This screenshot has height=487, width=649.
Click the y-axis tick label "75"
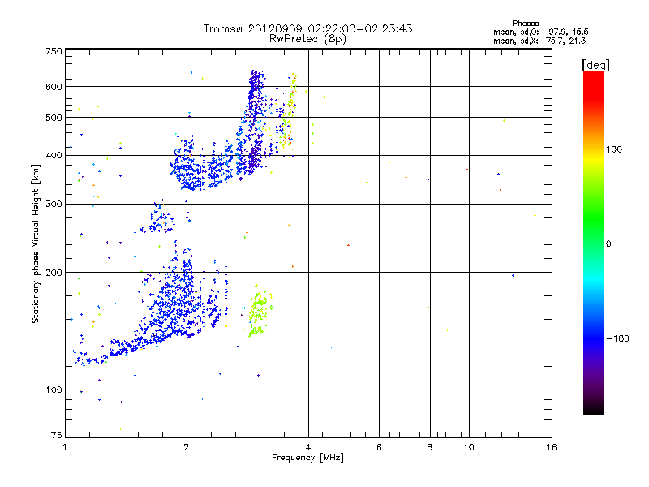57,435
